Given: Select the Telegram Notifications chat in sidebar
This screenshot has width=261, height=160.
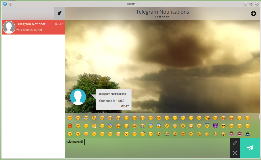Looking at the screenshot, I should tap(33, 27).
